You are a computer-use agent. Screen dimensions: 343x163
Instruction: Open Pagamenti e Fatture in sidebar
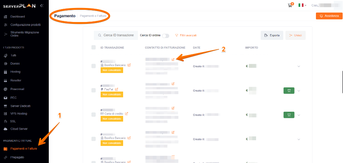[24, 149]
